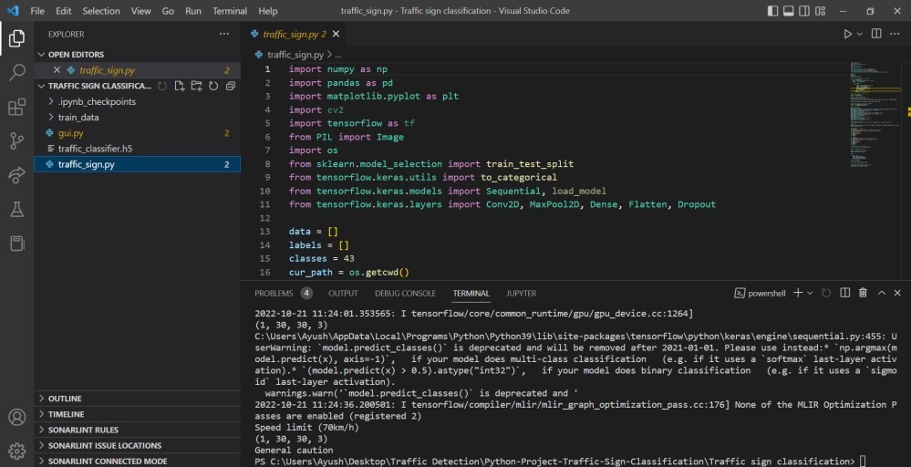Open the Search view in activity bar

pyautogui.click(x=16, y=73)
